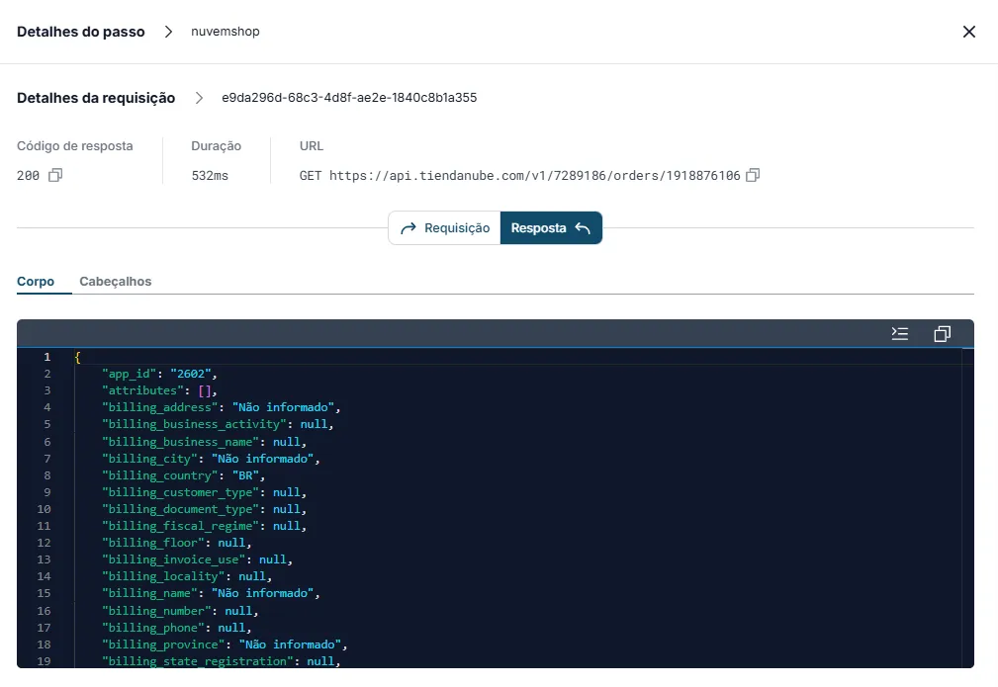
Task: Click the "billing_country" line in the code
Action: click(183, 475)
